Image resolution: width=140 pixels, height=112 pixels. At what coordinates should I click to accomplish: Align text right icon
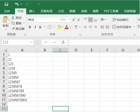click(x=96, y=27)
